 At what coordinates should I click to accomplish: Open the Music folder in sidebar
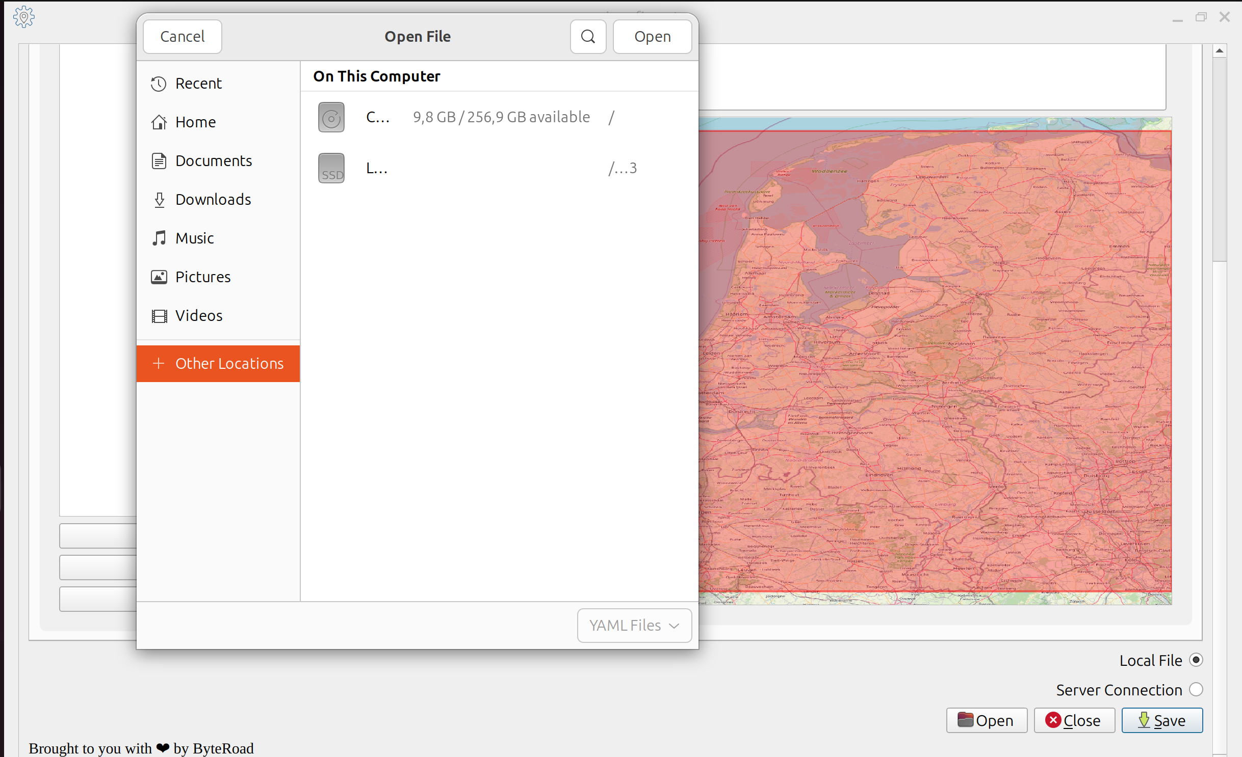tap(194, 238)
